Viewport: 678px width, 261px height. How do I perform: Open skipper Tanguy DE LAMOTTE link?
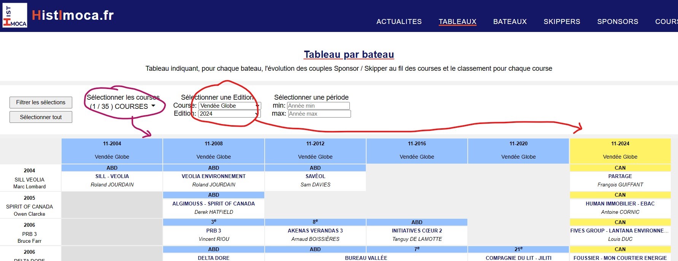pyautogui.click(x=417, y=239)
